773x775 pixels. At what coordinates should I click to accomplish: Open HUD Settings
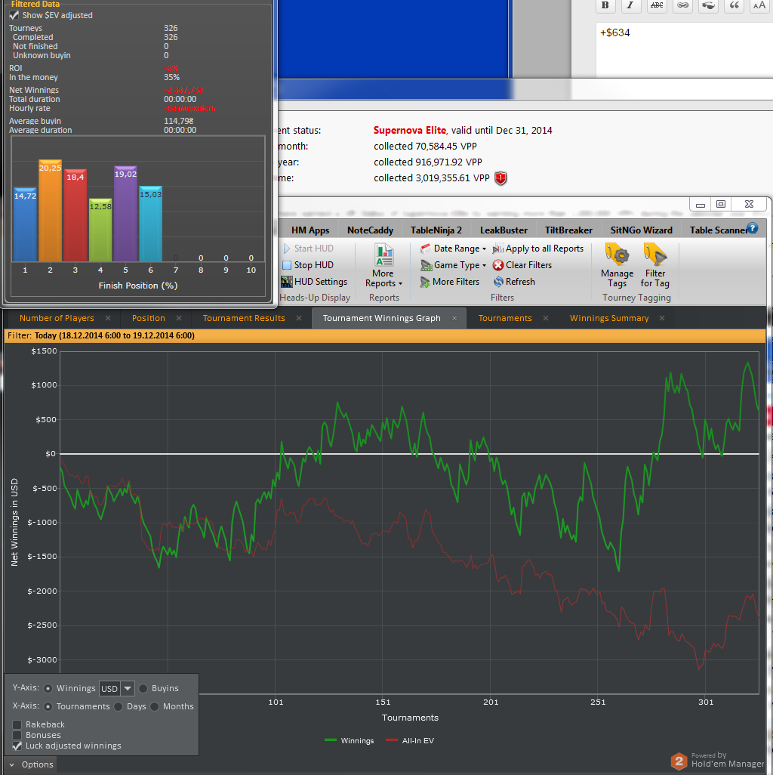click(314, 282)
